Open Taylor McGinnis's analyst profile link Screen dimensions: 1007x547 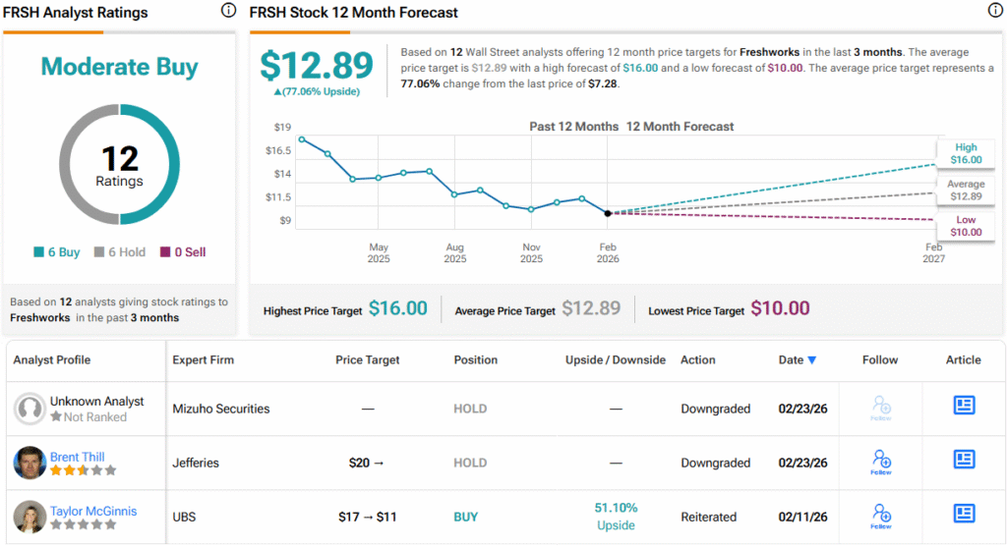point(93,511)
